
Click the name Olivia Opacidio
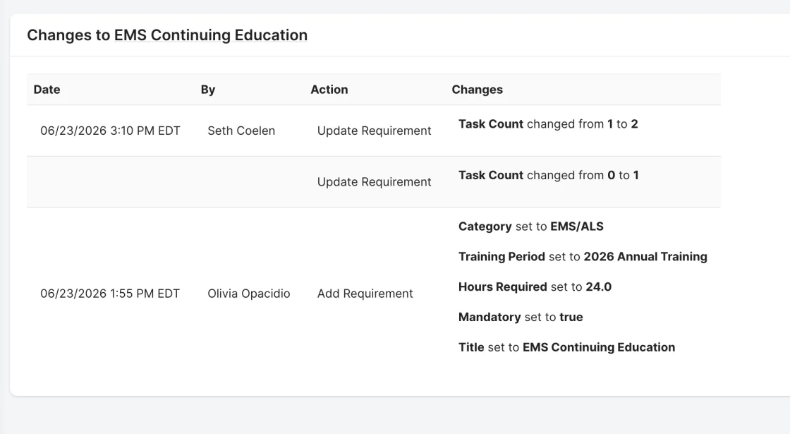[x=249, y=294]
